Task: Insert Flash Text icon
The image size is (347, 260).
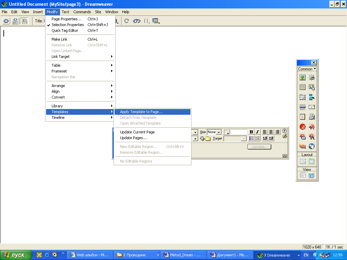Action: click(312, 136)
